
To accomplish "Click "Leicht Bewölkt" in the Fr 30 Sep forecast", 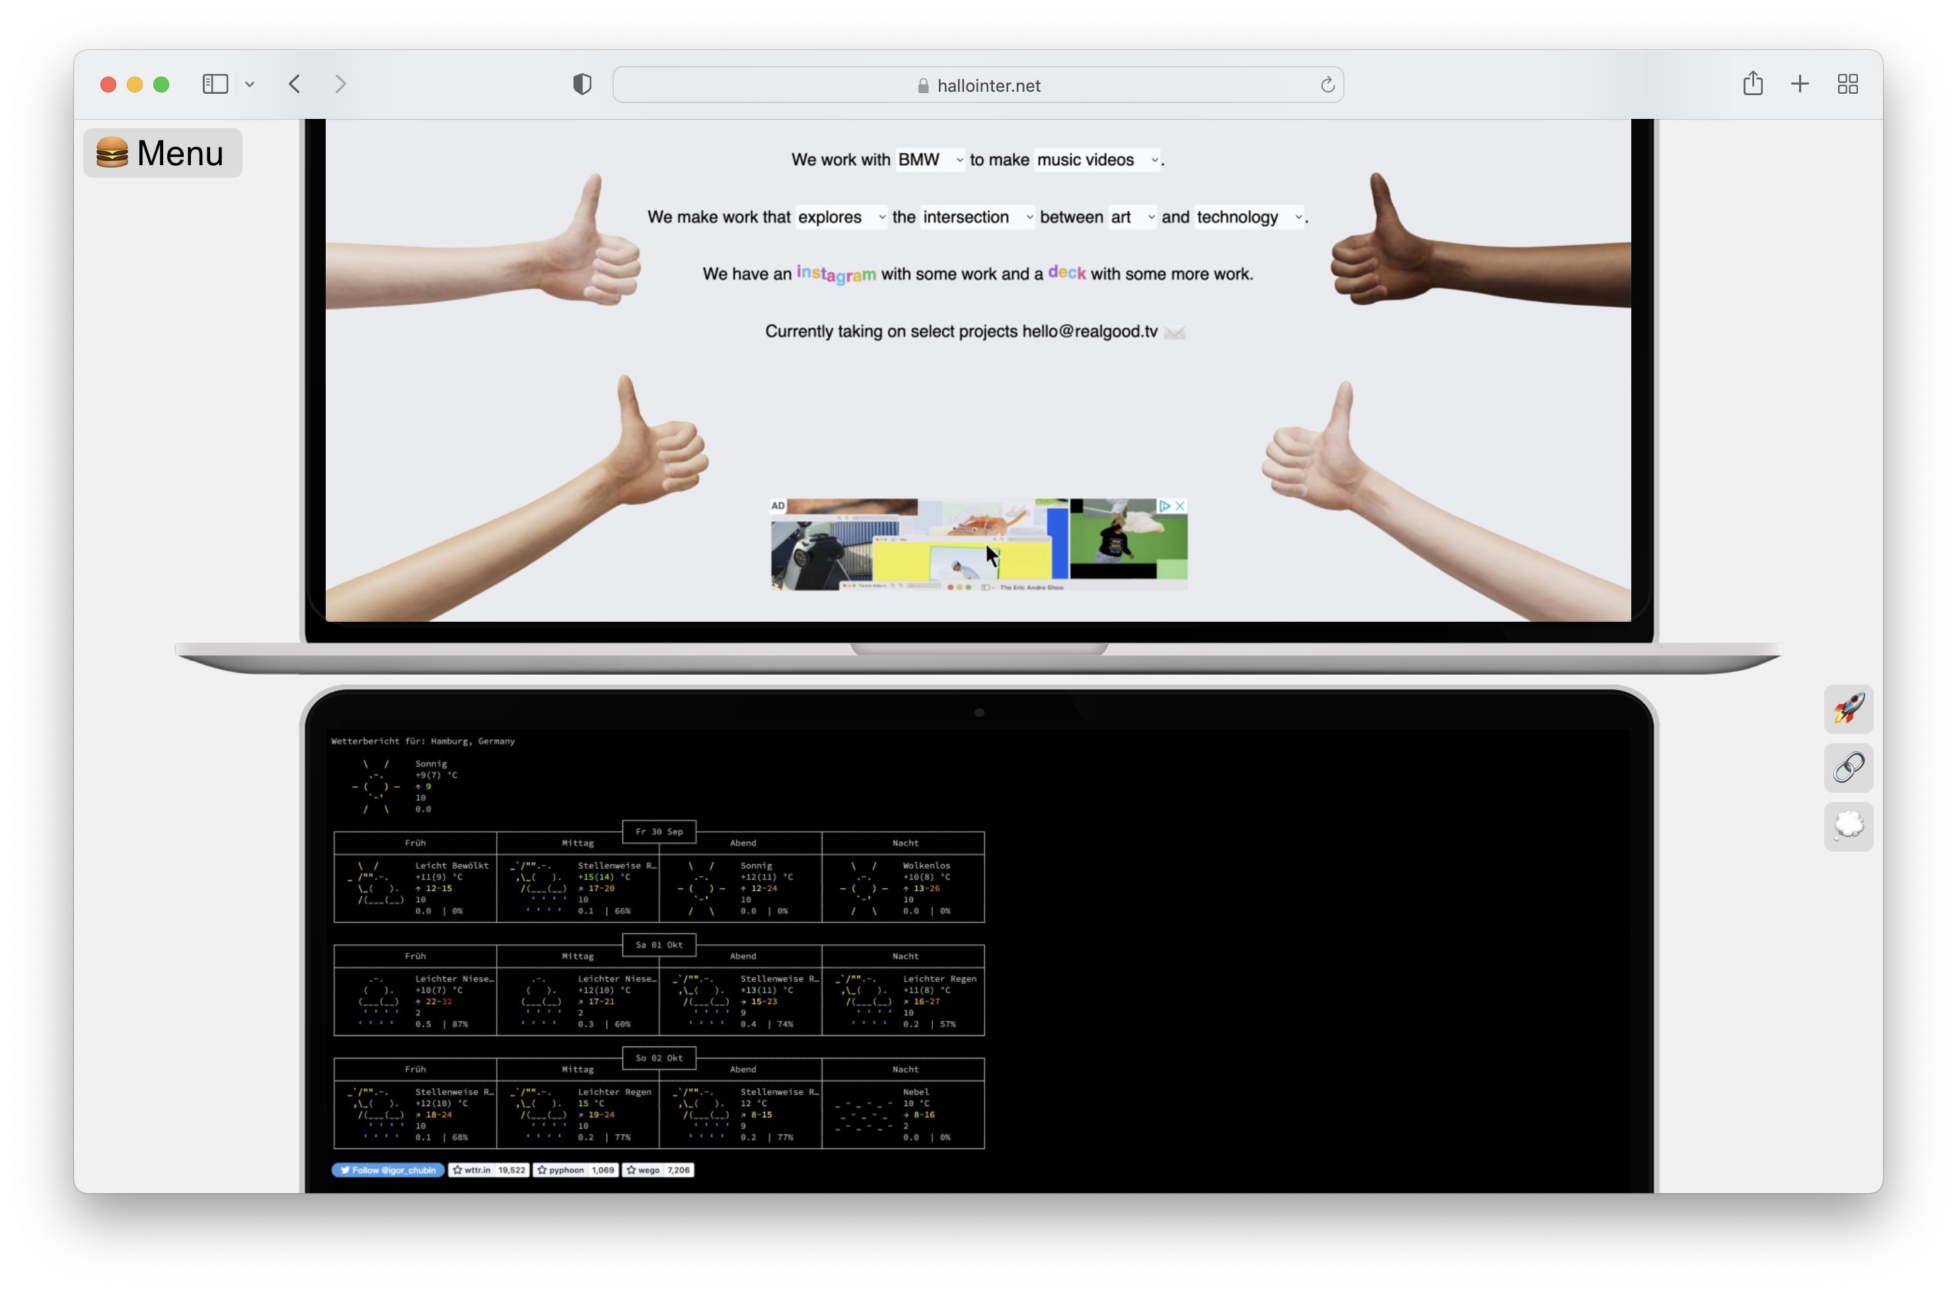I will (x=452, y=866).
